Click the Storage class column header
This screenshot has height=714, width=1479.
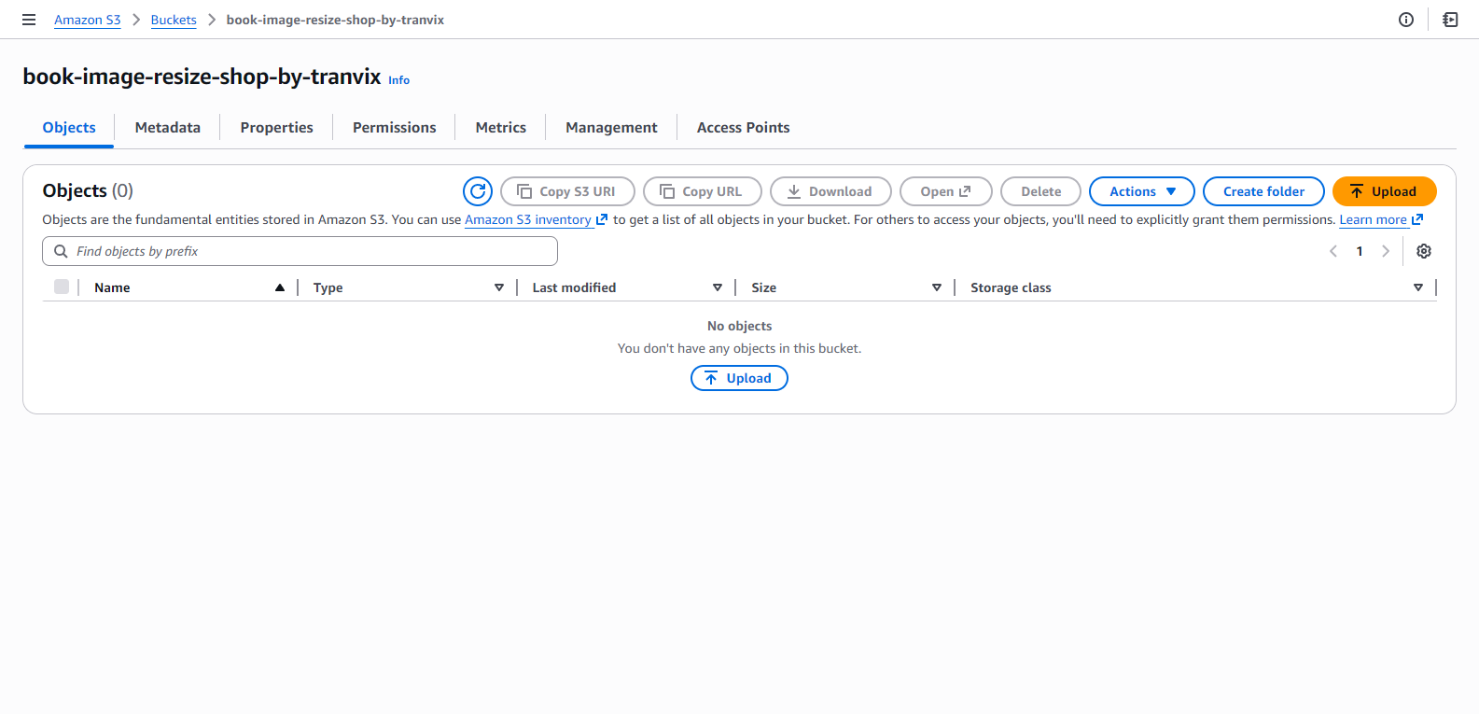1011,287
